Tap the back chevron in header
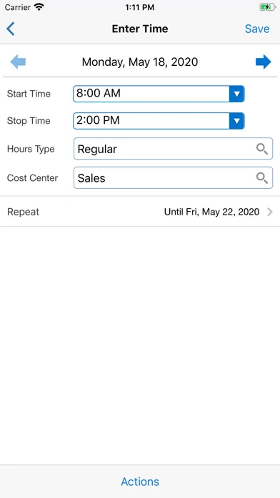This screenshot has height=498, width=280. 11,29
